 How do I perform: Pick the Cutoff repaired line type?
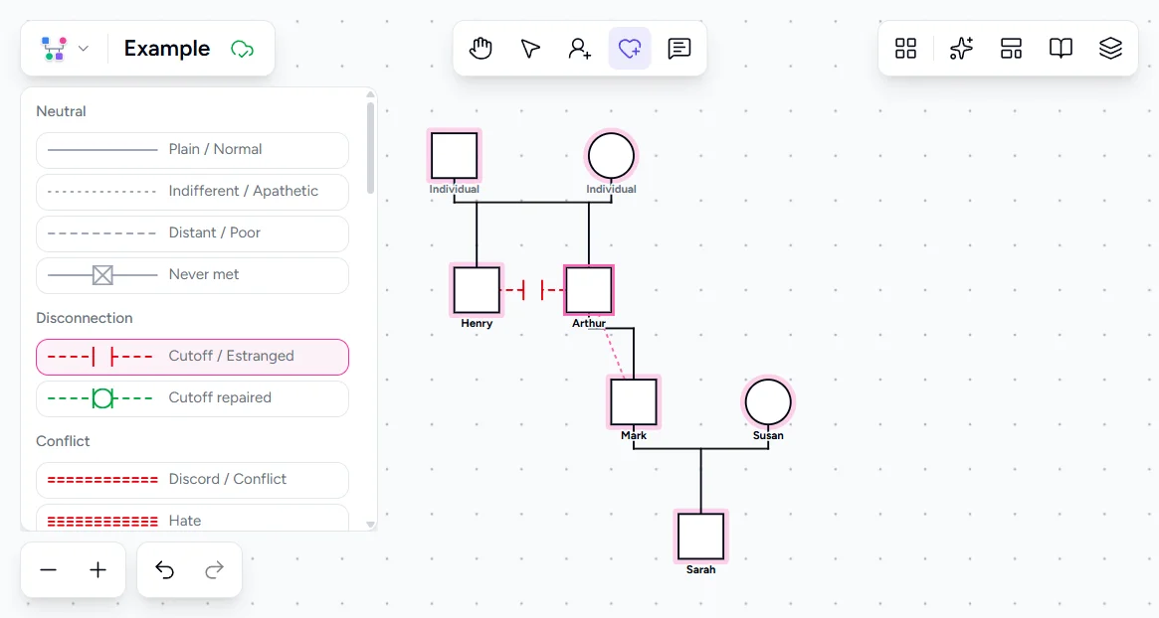(192, 398)
